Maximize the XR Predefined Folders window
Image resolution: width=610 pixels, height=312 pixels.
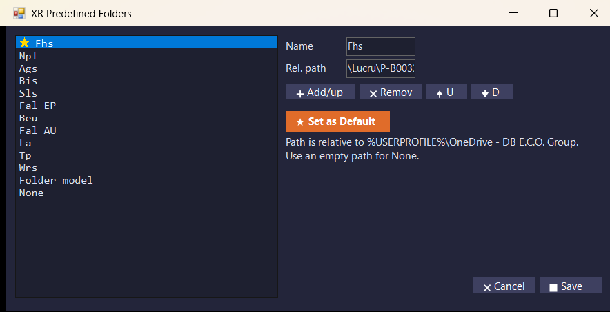coord(553,13)
